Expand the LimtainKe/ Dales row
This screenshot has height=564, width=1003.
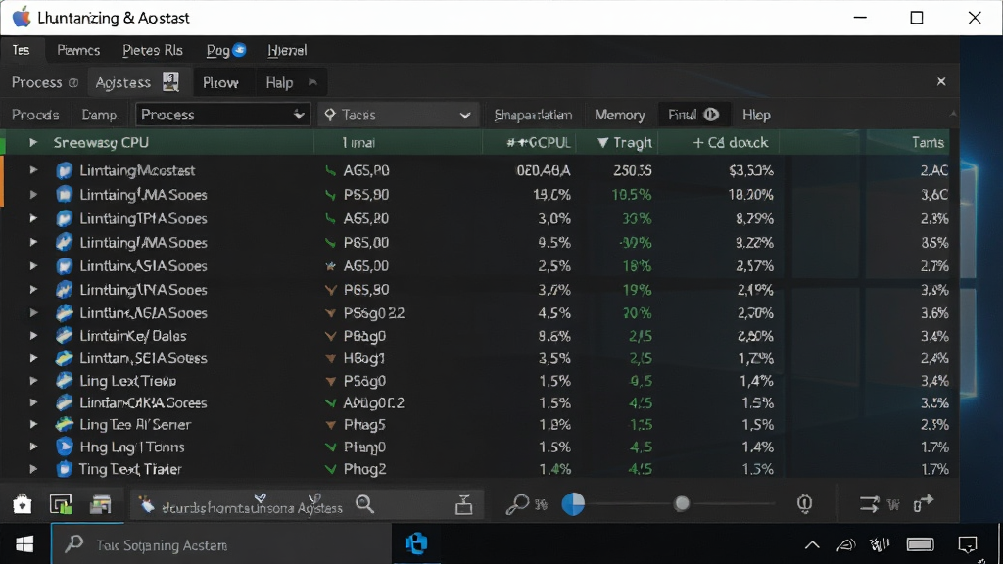[x=32, y=335]
